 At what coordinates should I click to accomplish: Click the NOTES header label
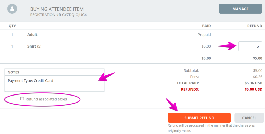click(x=13, y=72)
